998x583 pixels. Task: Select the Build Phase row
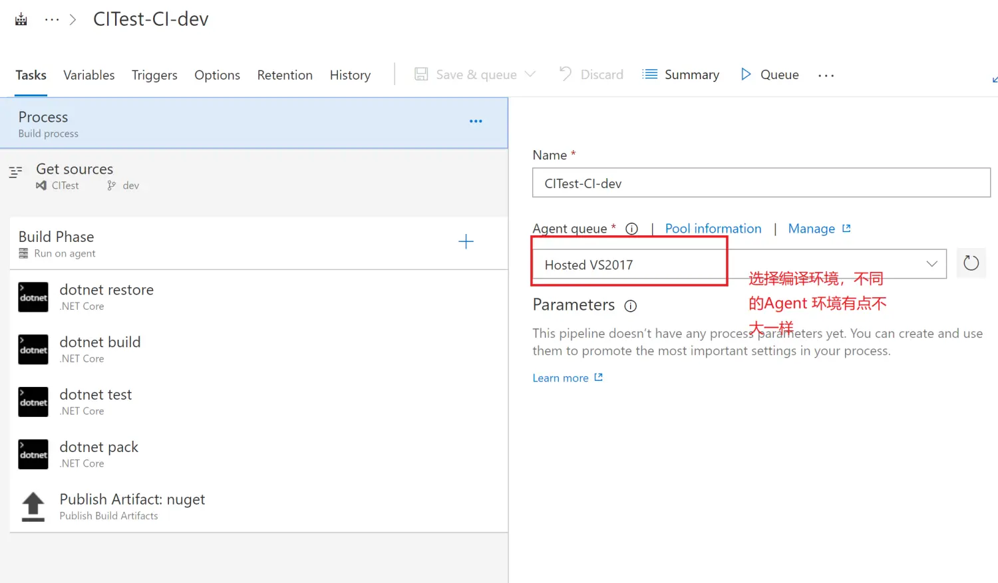point(259,243)
